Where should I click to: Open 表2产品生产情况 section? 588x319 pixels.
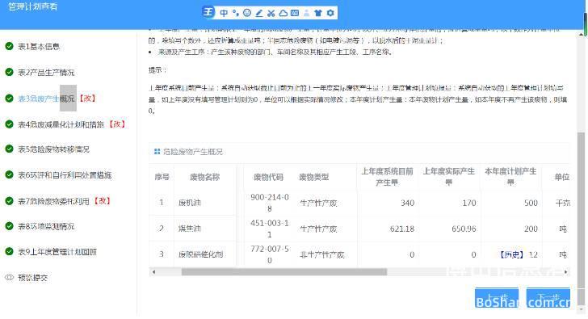tap(46, 73)
